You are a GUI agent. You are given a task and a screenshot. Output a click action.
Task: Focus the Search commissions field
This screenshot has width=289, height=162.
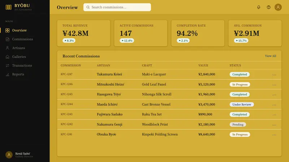(x=117, y=7)
